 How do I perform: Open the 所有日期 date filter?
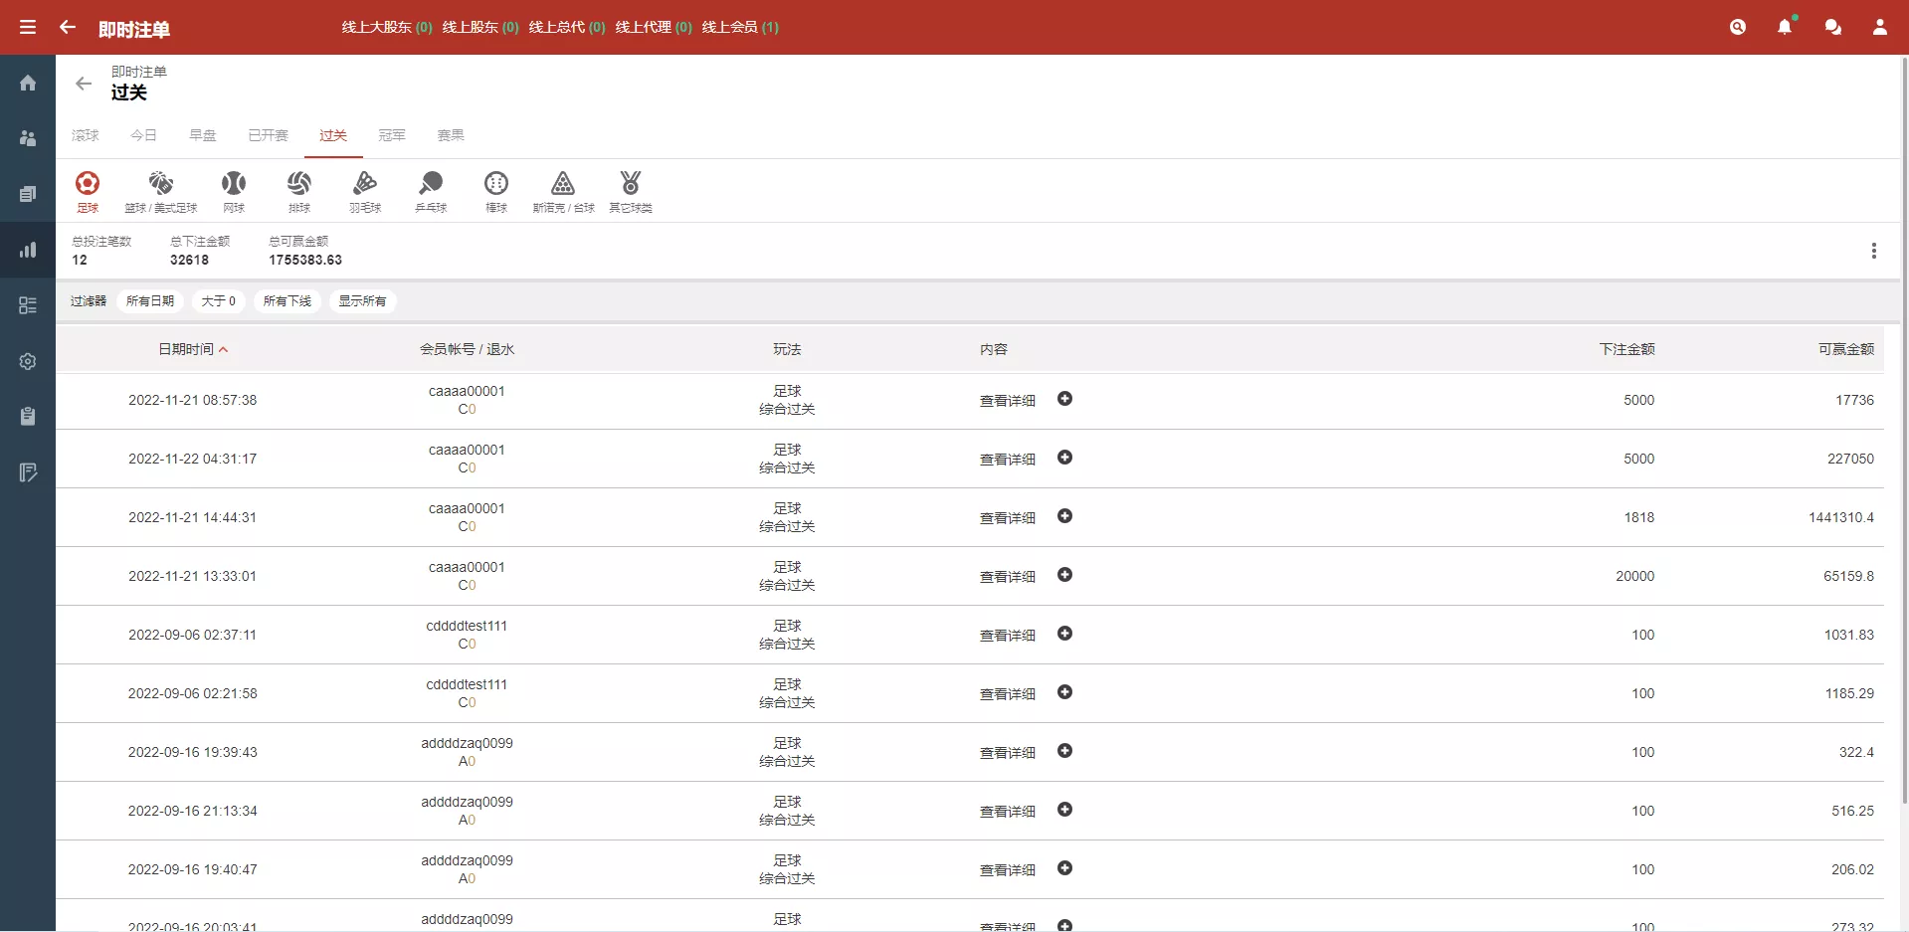(x=150, y=301)
